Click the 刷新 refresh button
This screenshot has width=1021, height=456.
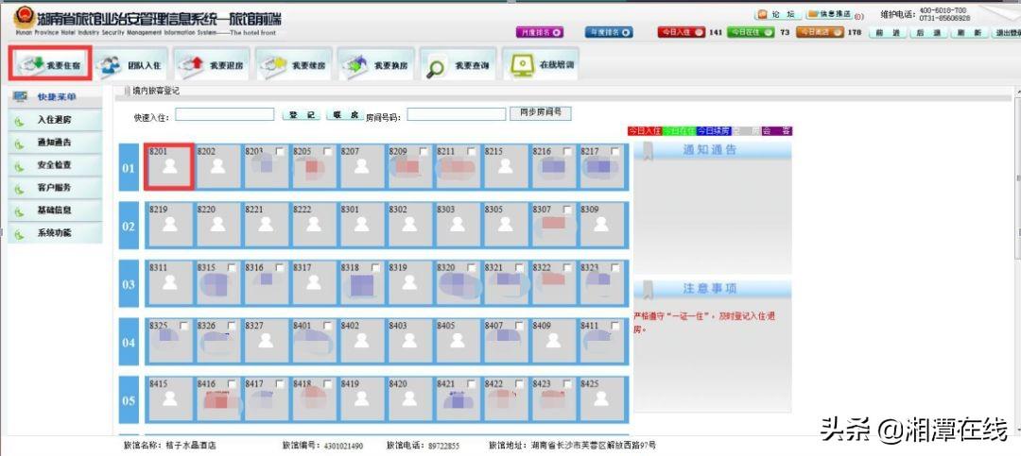[x=968, y=32]
